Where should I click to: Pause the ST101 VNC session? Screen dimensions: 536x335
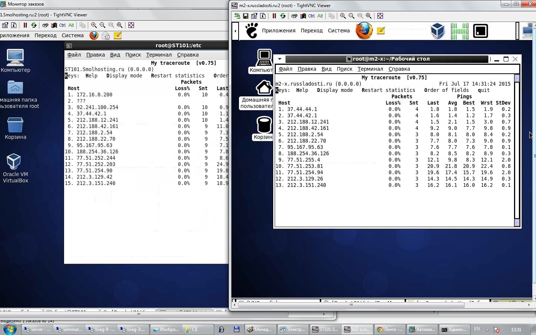click(25, 25)
